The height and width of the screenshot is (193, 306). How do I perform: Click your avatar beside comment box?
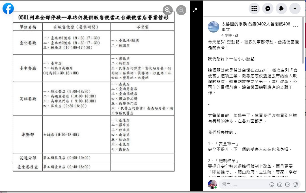coord(212,184)
